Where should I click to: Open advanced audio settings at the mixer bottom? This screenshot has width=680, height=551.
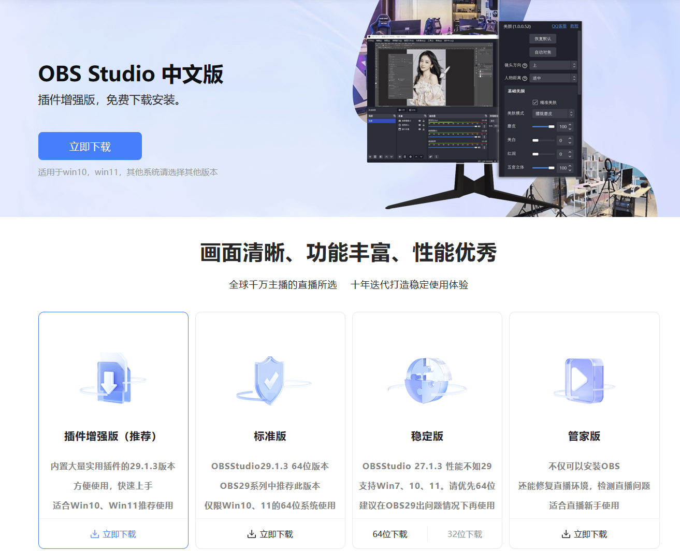click(430, 156)
